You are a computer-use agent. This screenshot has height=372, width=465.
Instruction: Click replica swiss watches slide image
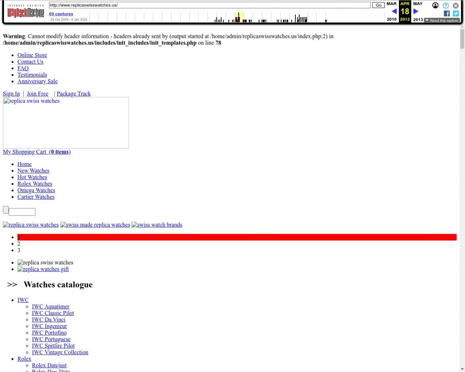click(45, 263)
